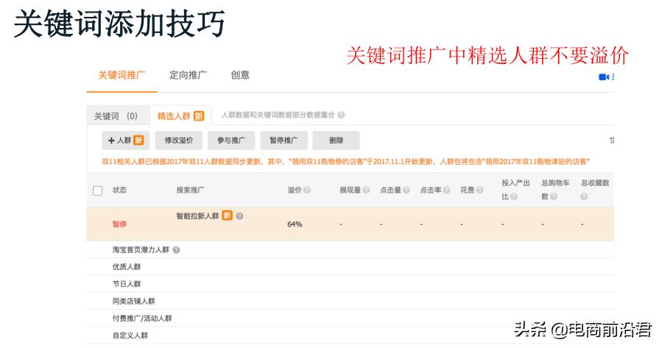Click help icon beside 淘宝首页潜力人群
This screenshot has height=348, width=662.
coord(176,249)
